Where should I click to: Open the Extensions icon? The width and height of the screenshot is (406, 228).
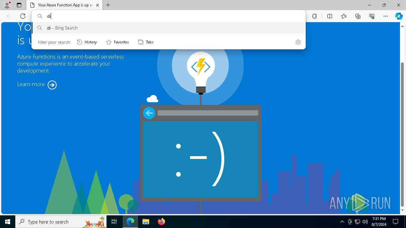pos(314,16)
